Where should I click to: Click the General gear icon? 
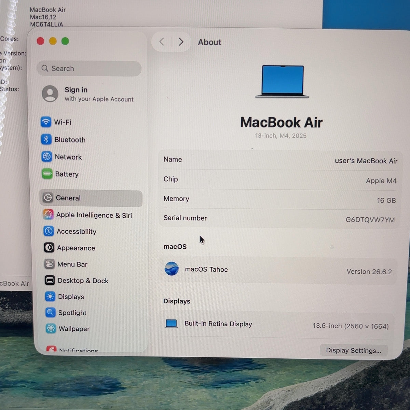(48, 198)
